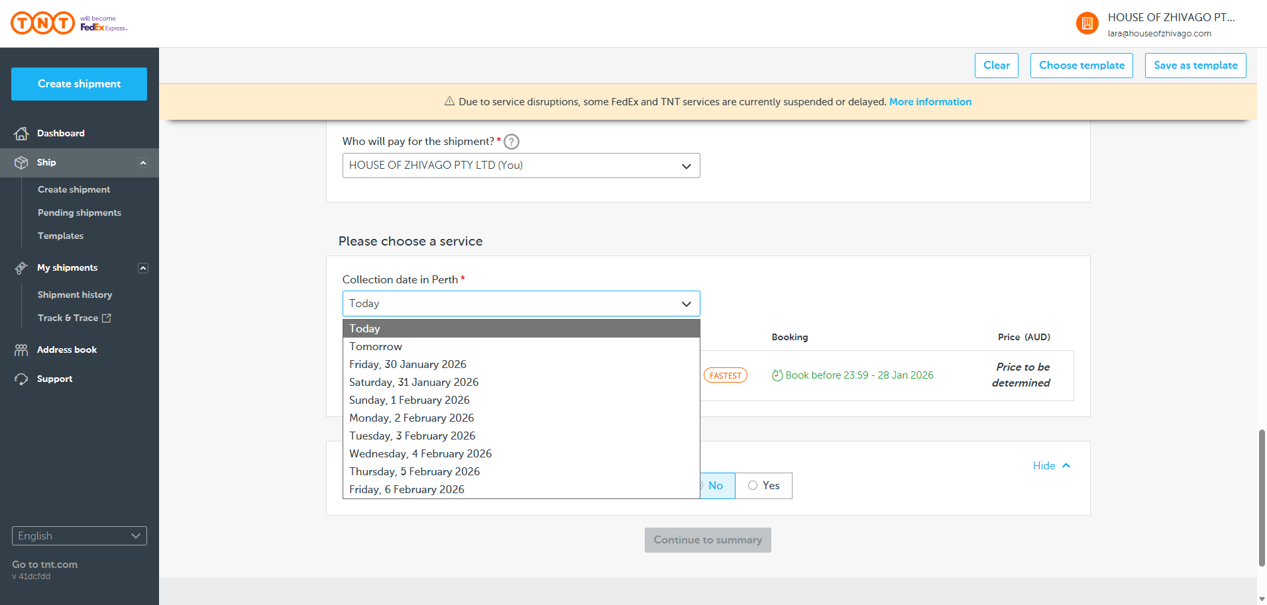Choose Tomorrow from collection date list

point(376,347)
